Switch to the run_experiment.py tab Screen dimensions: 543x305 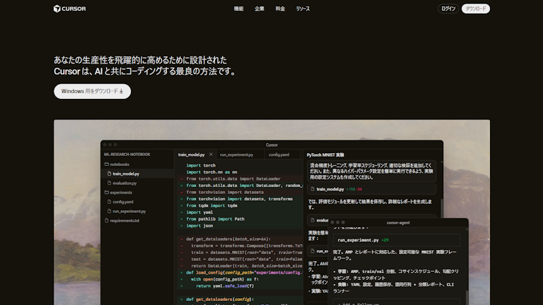point(236,155)
